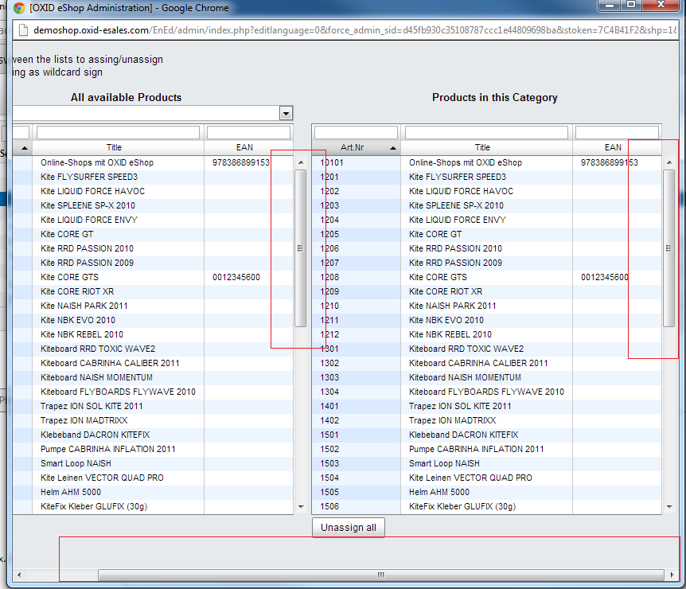Click Kiteboard FLYBOARDS FLYWAVE 2010 in category list
The width and height of the screenshot is (686, 589).
tap(486, 392)
